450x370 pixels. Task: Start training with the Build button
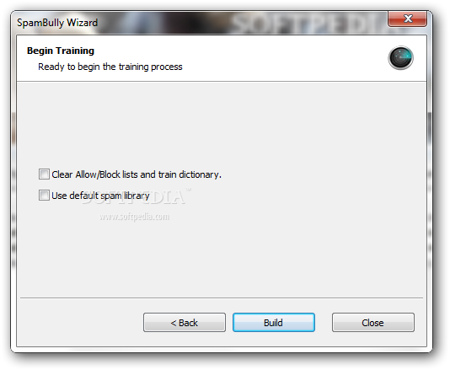tap(274, 323)
